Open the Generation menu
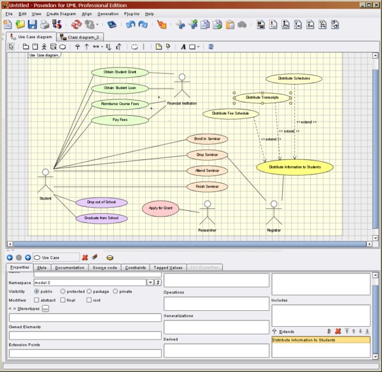 click(108, 14)
